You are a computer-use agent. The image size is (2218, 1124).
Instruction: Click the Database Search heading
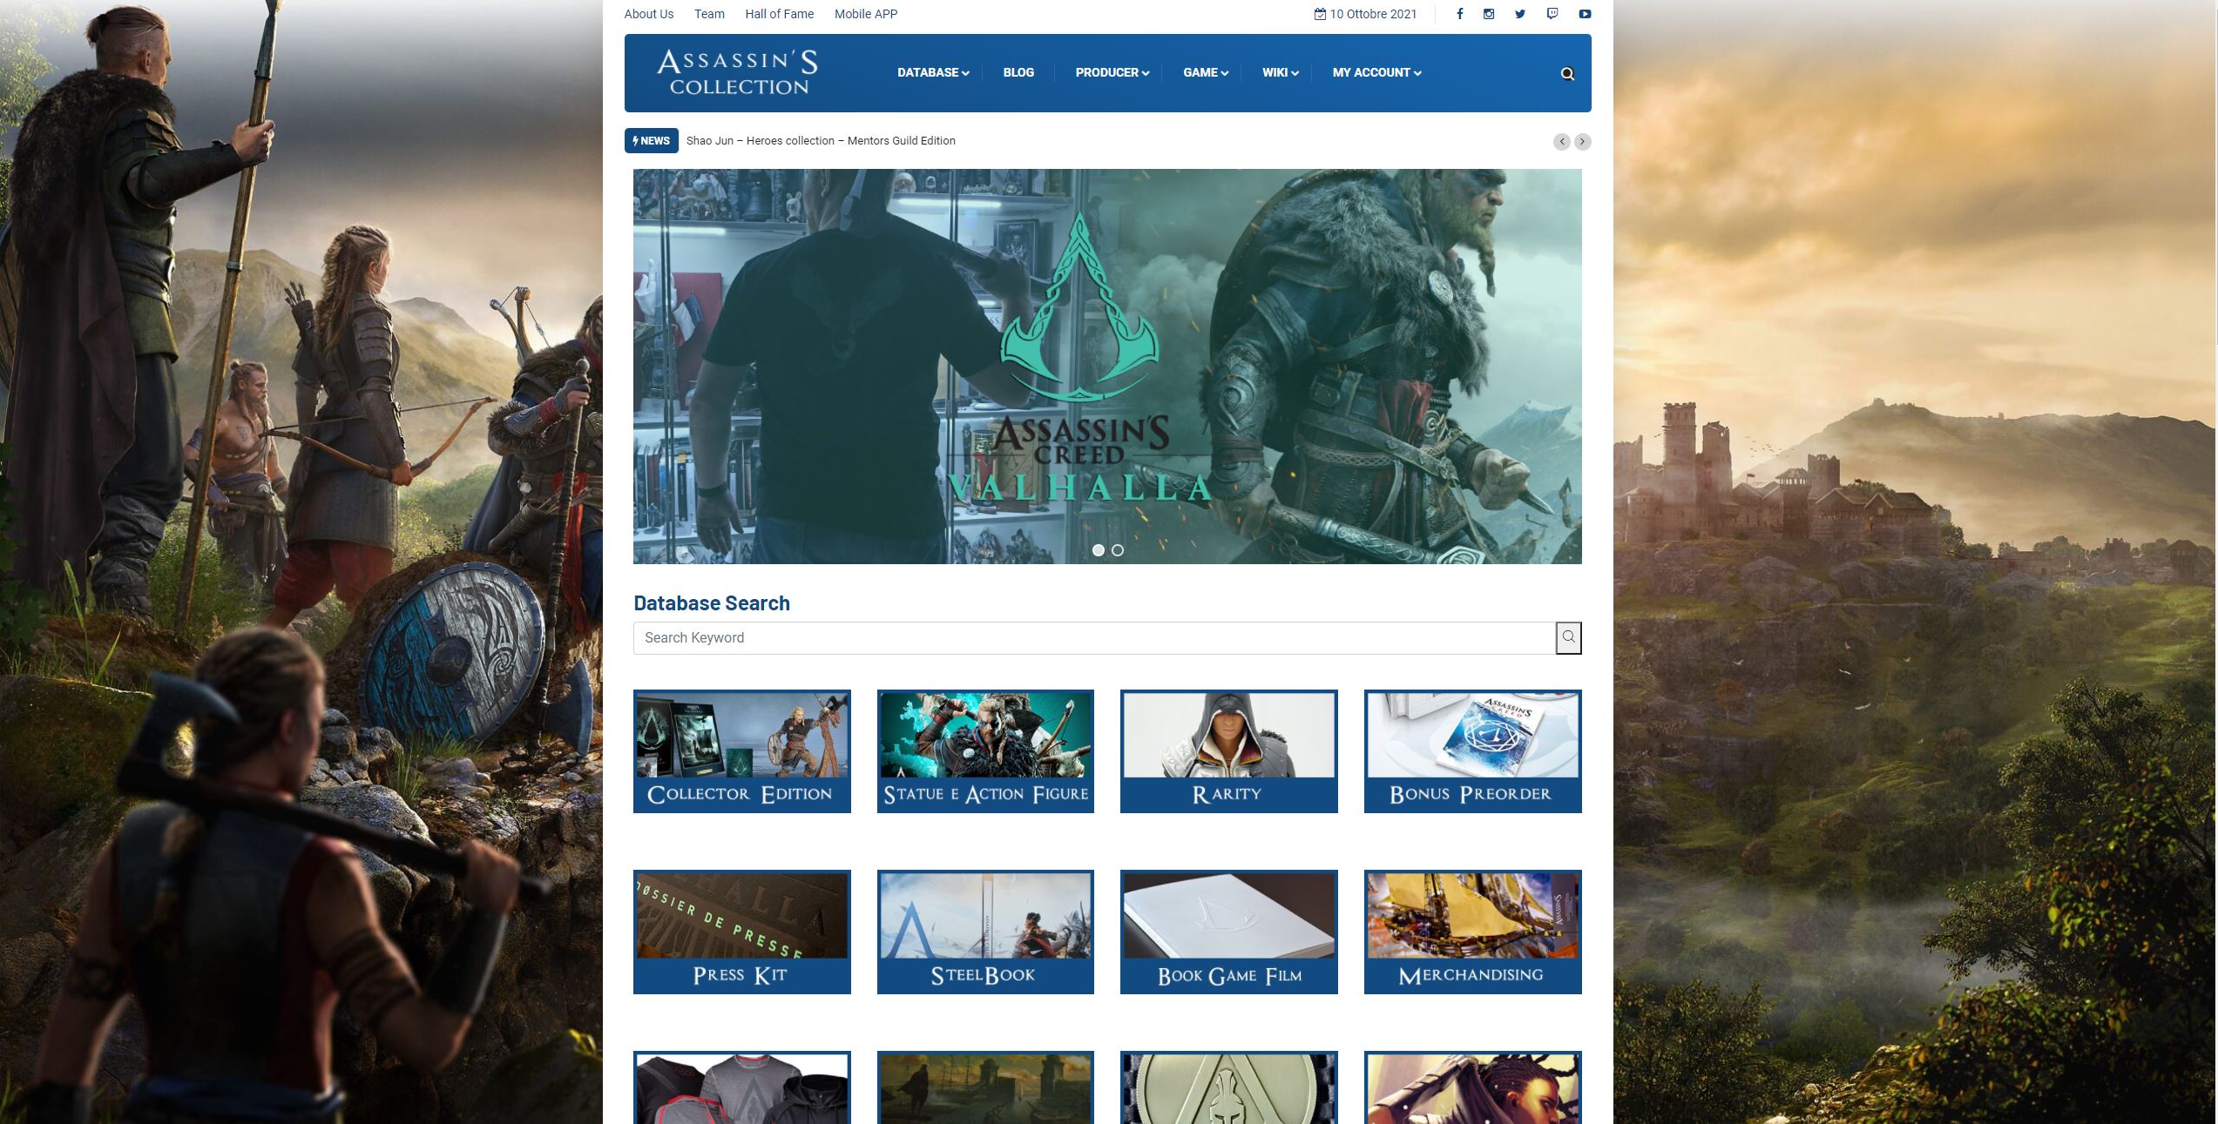click(x=712, y=603)
